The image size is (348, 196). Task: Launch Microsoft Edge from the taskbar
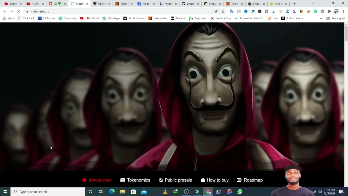pos(112,192)
